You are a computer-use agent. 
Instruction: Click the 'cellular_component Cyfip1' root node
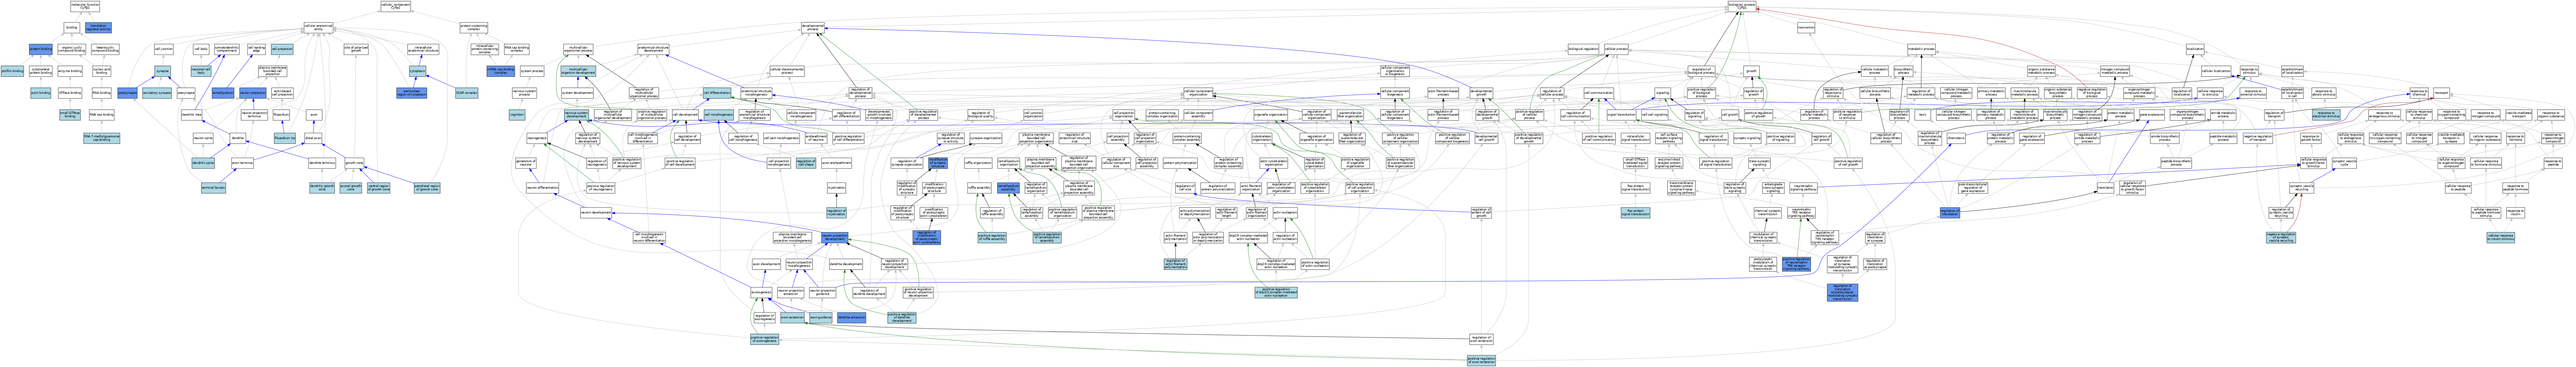pyautogui.click(x=396, y=6)
